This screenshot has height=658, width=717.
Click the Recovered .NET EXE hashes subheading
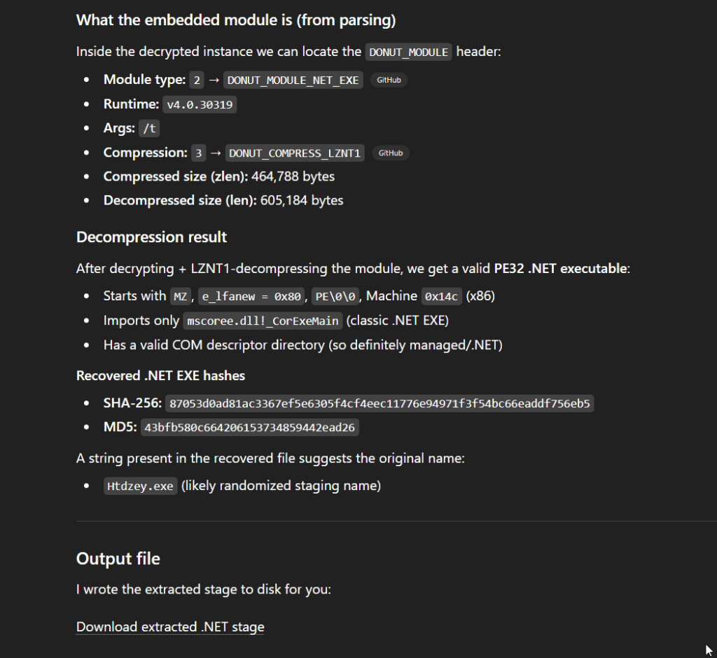tap(160, 376)
